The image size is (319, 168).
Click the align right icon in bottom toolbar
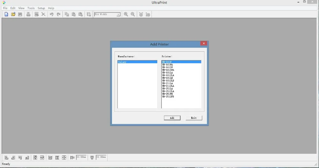[x=13, y=157]
